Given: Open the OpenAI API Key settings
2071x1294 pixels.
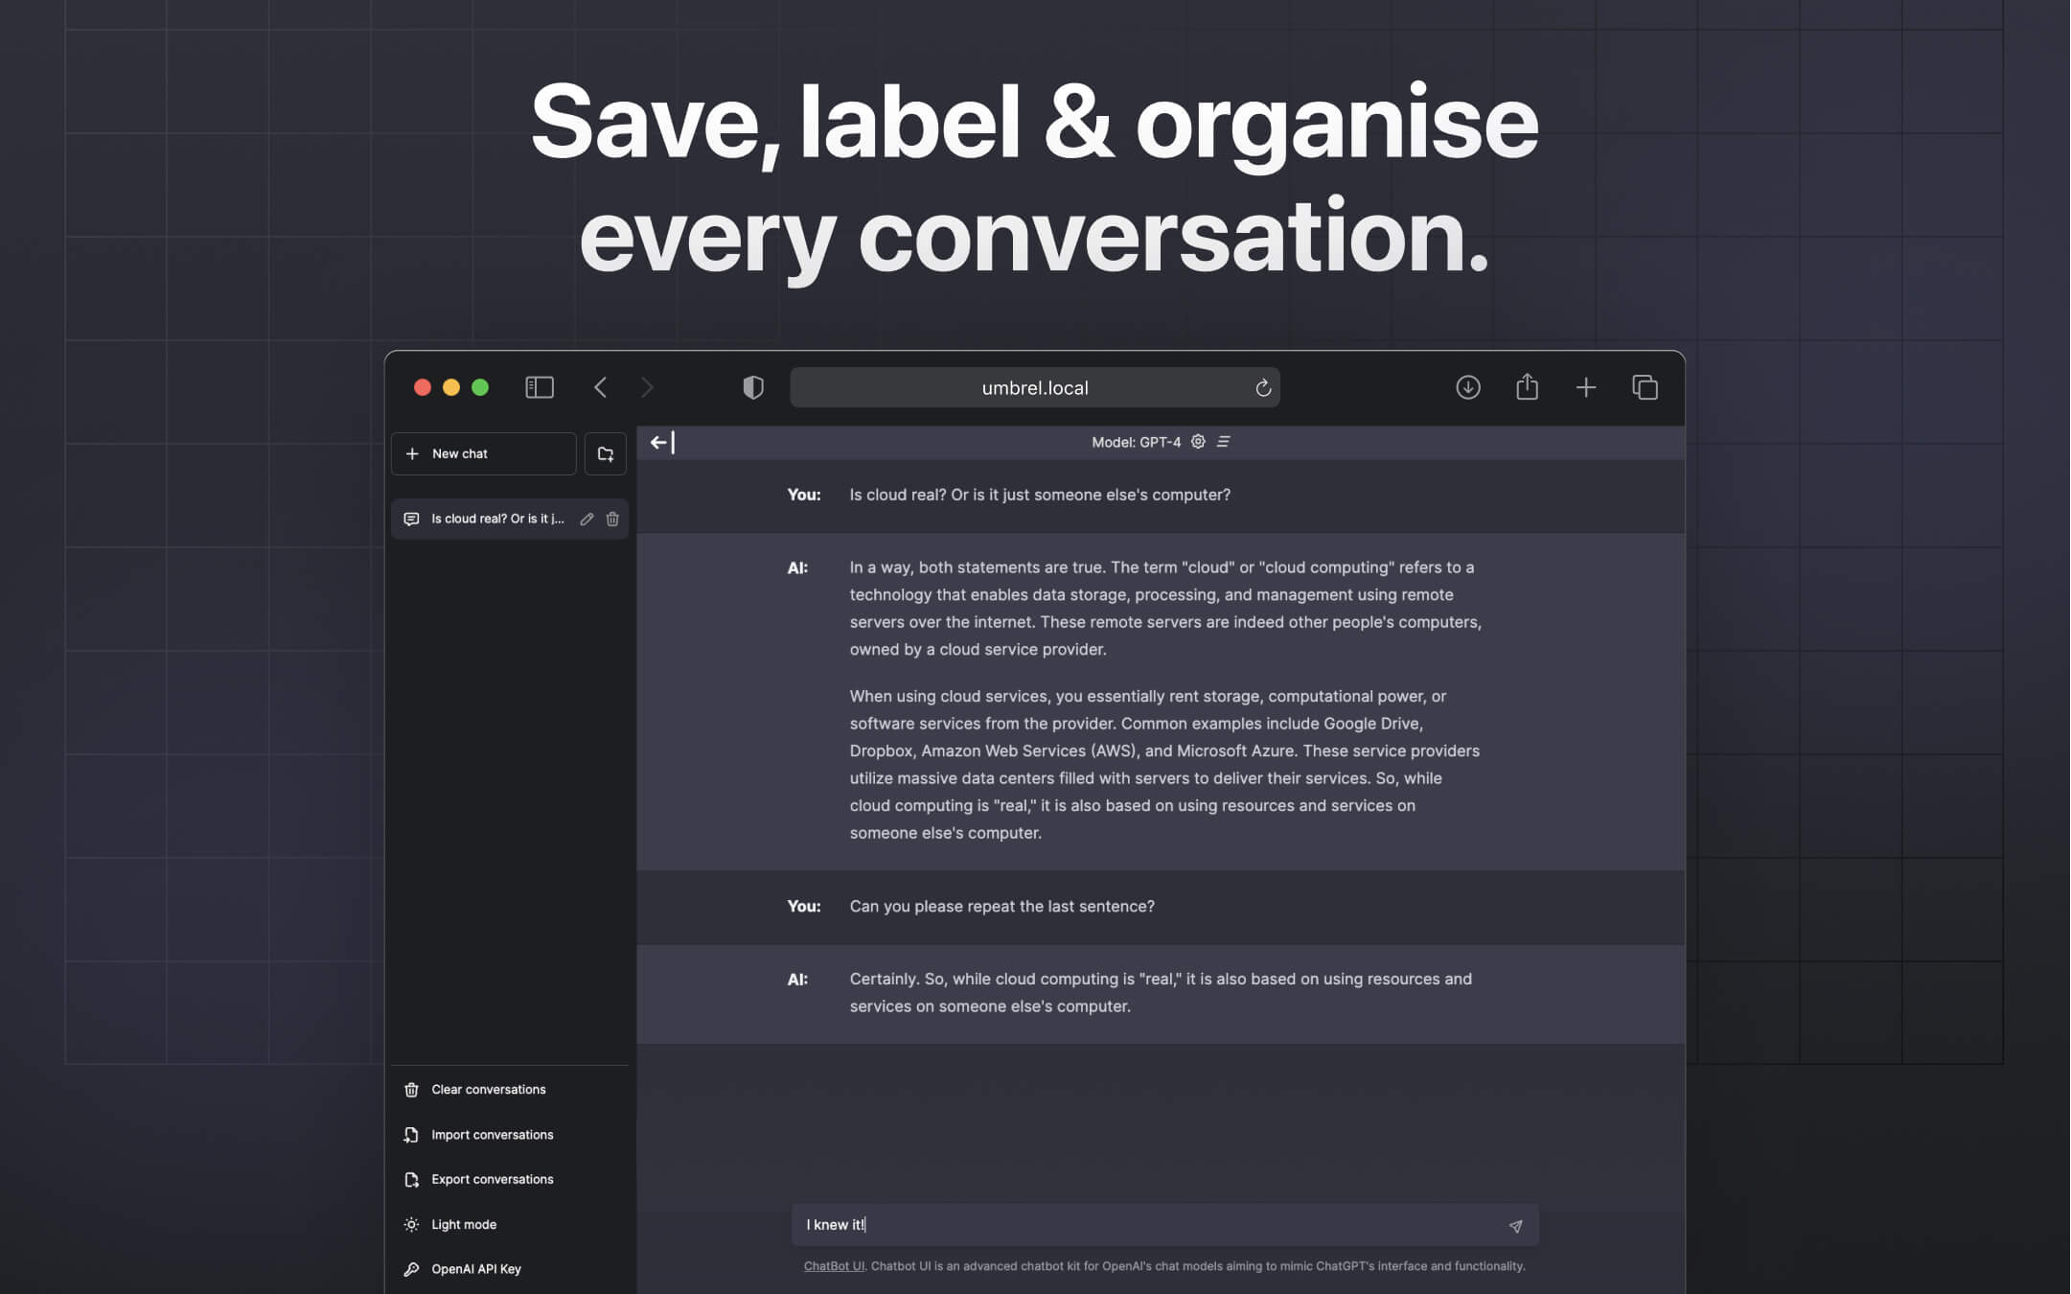Looking at the screenshot, I should coord(475,1268).
